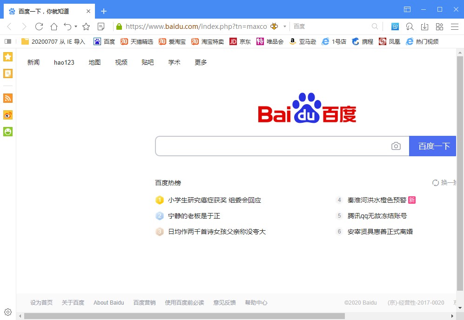This screenshot has width=464, height=320.
Task: Click the screenshot magnifier toolbar icon
Action: point(410,27)
